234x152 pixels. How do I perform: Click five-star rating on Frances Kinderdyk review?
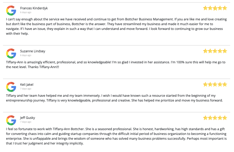coord(215,8)
